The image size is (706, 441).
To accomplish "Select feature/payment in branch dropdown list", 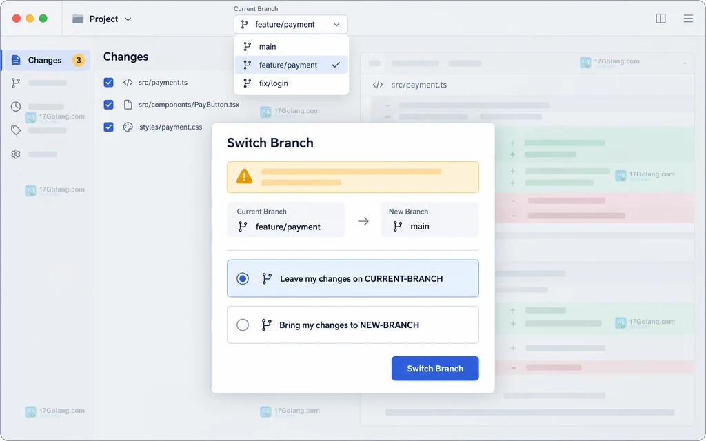I will (292, 65).
